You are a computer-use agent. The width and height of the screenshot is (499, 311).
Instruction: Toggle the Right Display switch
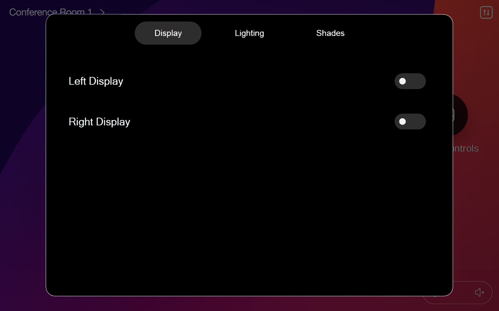[410, 121]
